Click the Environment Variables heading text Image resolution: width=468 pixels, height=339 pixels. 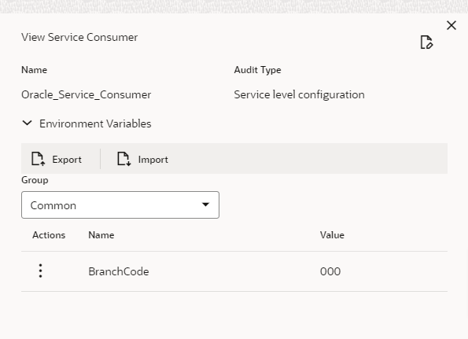click(x=95, y=123)
